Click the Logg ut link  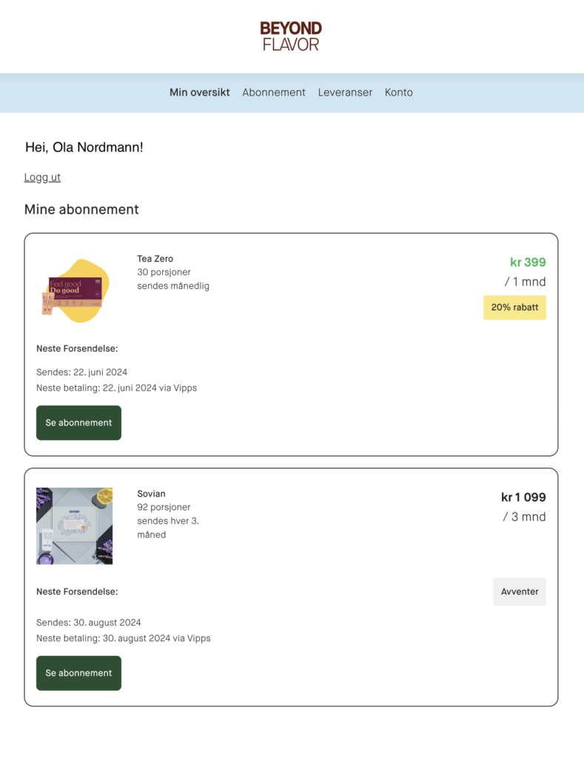click(x=42, y=177)
